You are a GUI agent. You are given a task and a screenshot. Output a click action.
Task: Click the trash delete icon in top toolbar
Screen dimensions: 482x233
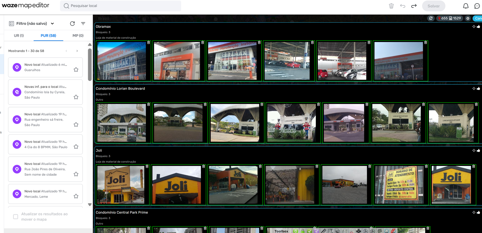coord(391,6)
